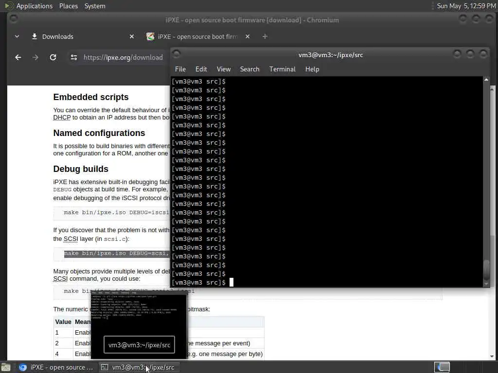The width and height of the screenshot is (498, 373).
Task: Open the terminal File menu
Action: point(180,69)
